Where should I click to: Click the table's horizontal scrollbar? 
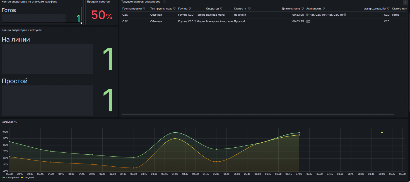tap(258, 114)
